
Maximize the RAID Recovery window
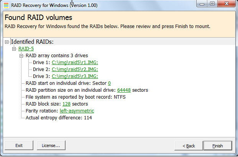point(212,4)
